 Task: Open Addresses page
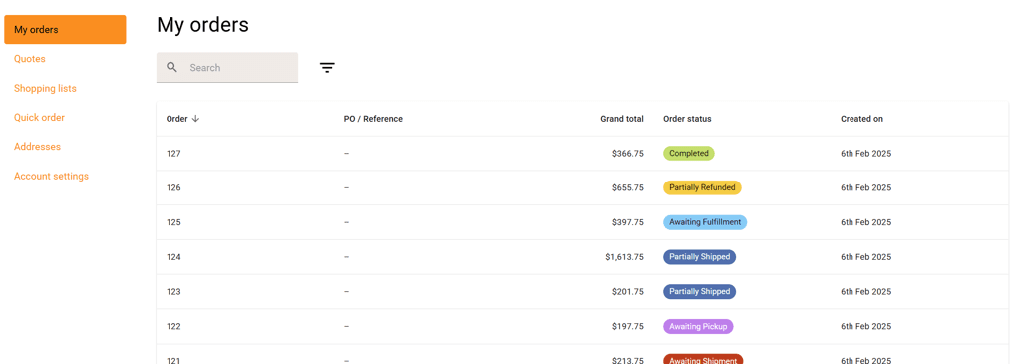coord(37,147)
